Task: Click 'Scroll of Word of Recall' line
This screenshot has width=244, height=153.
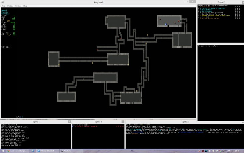Action: click(218, 13)
